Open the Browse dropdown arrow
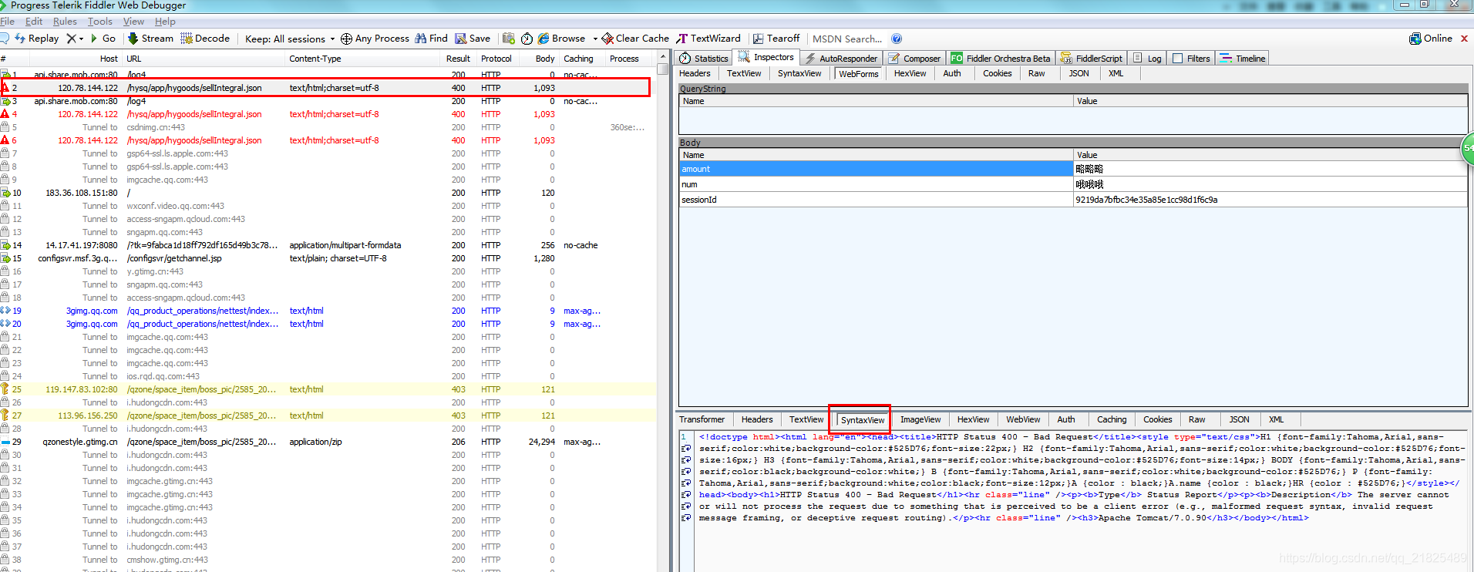The image size is (1474, 572). coord(595,39)
